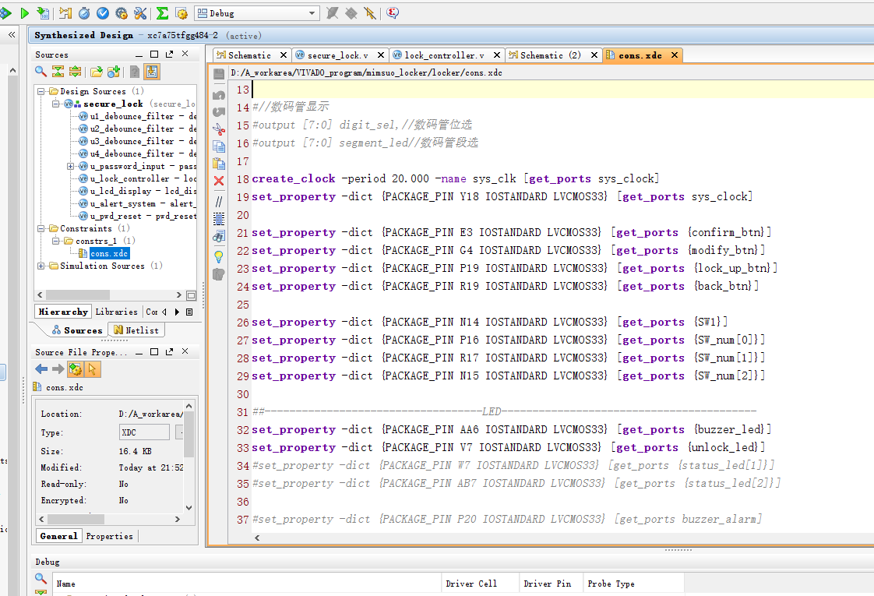This screenshot has width=874, height=596.
Task: Click the Paste icon in the editor toolbar
Action: pyautogui.click(x=218, y=164)
